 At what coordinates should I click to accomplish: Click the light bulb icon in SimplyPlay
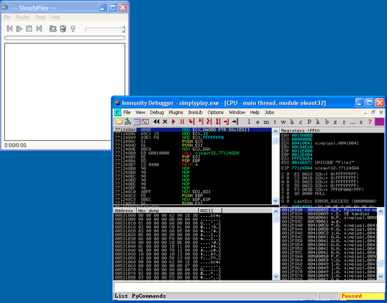73,29
